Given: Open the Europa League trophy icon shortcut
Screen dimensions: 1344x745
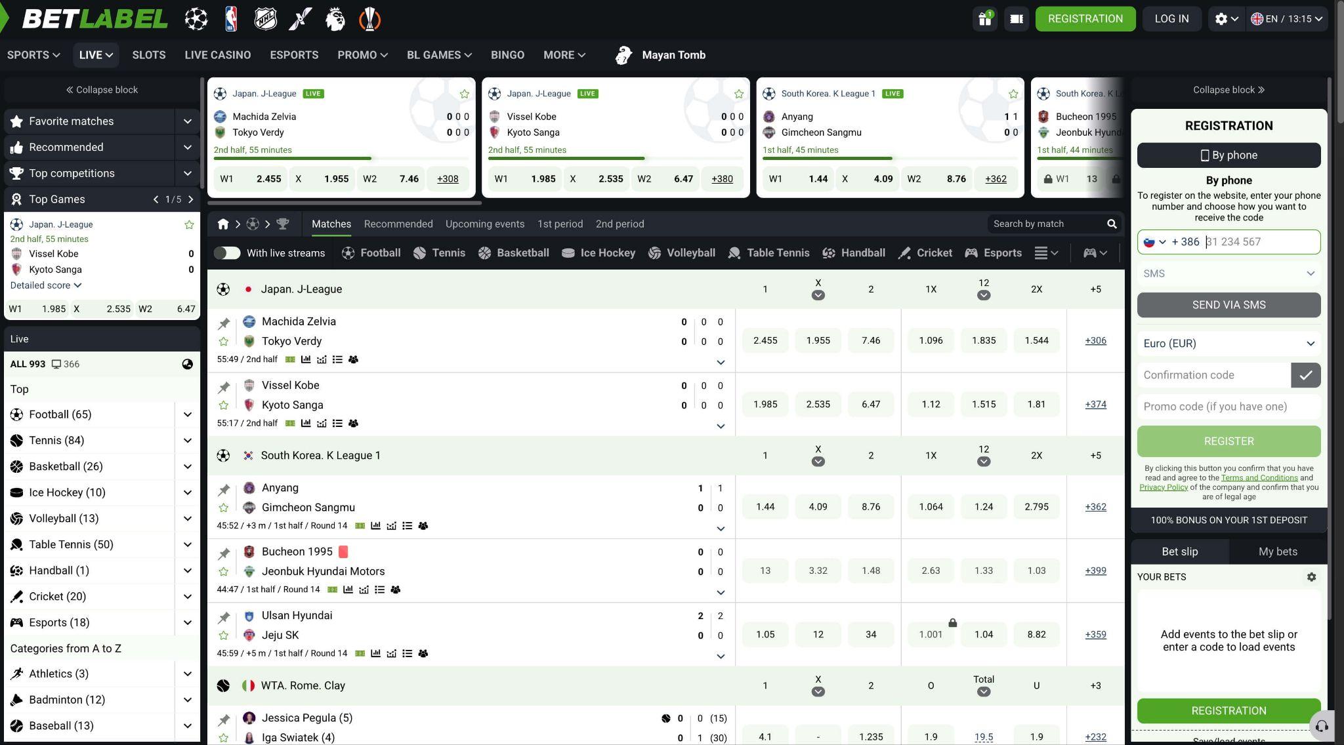Looking at the screenshot, I should [x=370, y=19].
